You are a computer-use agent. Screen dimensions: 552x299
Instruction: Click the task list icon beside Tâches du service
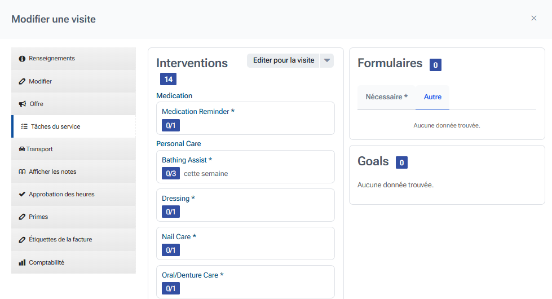point(24,126)
